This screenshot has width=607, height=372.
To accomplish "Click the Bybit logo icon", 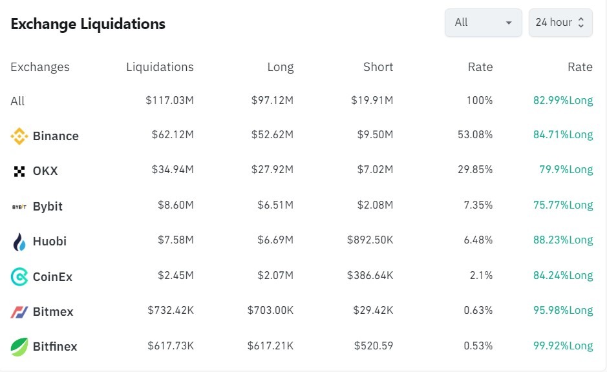I will pyautogui.click(x=19, y=207).
